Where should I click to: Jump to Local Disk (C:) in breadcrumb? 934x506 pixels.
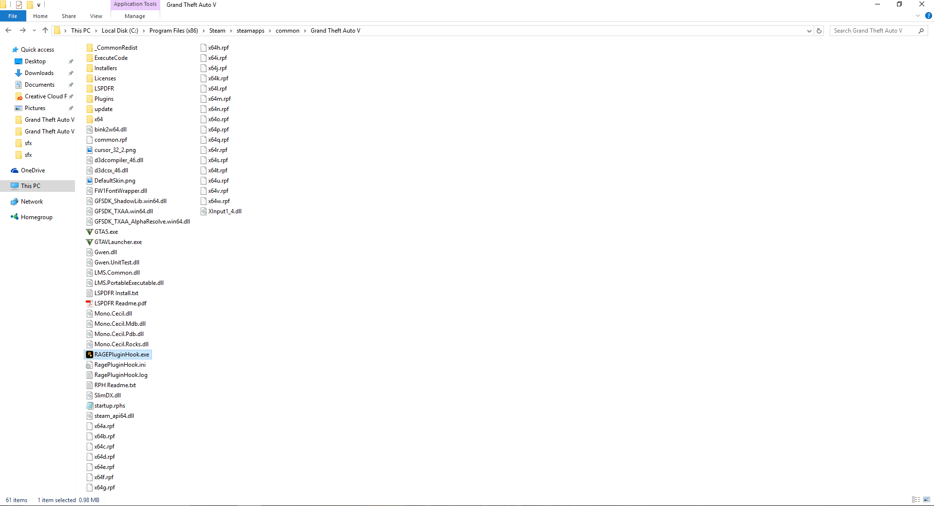click(x=120, y=31)
